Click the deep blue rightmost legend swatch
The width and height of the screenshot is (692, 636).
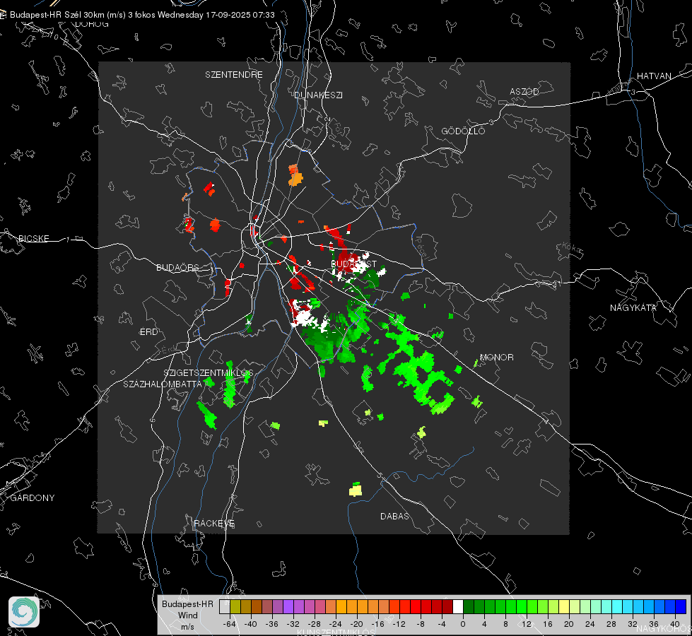(x=681, y=607)
